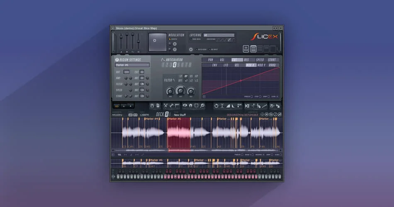The image size is (394, 207).
Task: Switch to the LFO modulation tab
Action: pyautogui.click(x=226, y=65)
